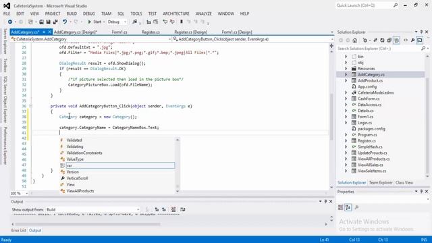The height and width of the screenshot is (243, 432).
Task: Click the Pending Changes filter icon in Solution Explorer
Action: (365, 40)
